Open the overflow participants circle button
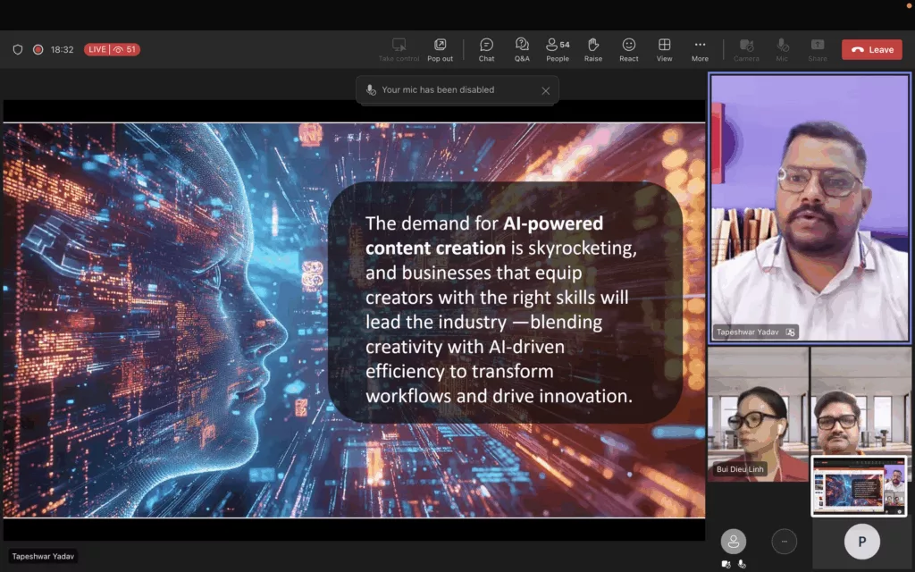915x572 pixels. 784,542
